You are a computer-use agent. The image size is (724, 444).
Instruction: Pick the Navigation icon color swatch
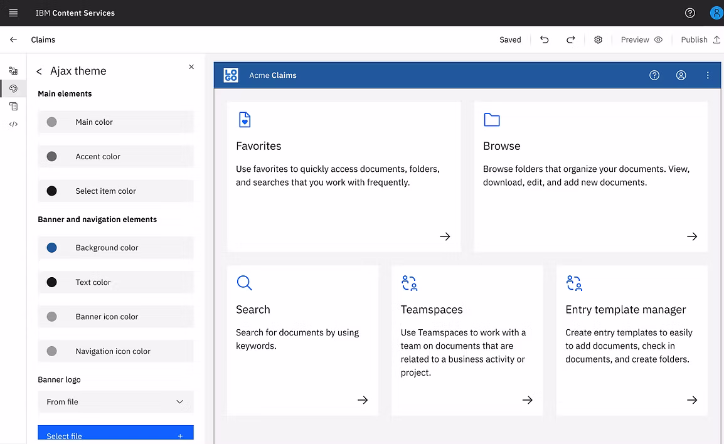click(51, 351)
